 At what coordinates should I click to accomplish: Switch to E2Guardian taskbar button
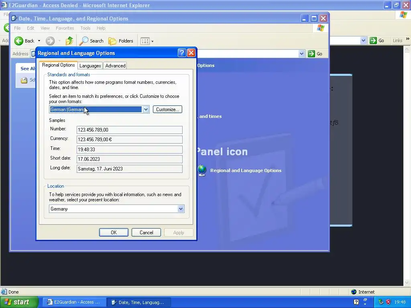(74, 302)
